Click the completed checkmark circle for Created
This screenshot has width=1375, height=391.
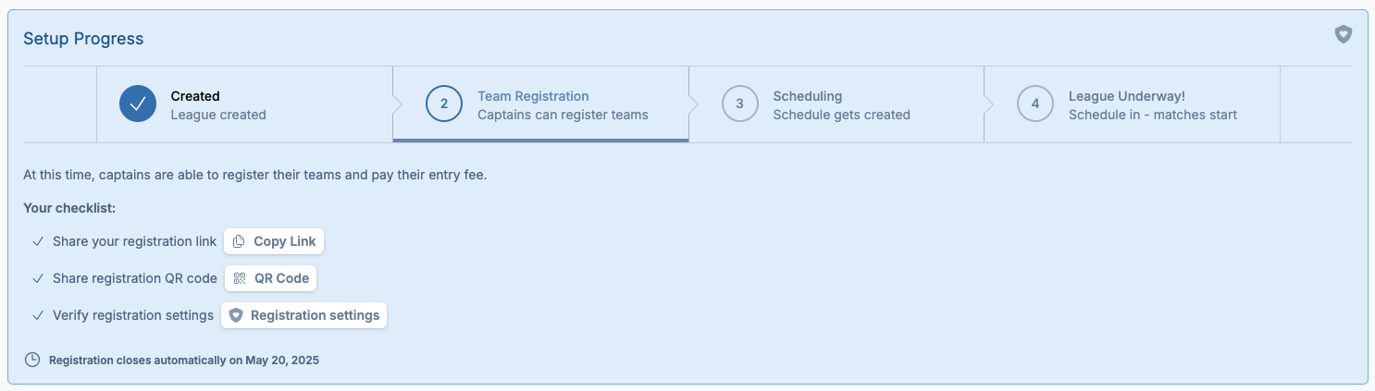coord(138,104)
